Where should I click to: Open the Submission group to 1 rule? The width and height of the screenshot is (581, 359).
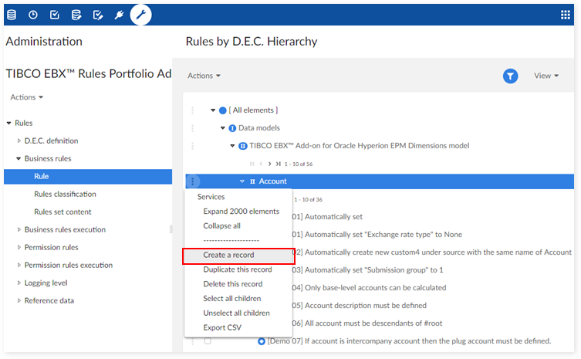(367, 270)
